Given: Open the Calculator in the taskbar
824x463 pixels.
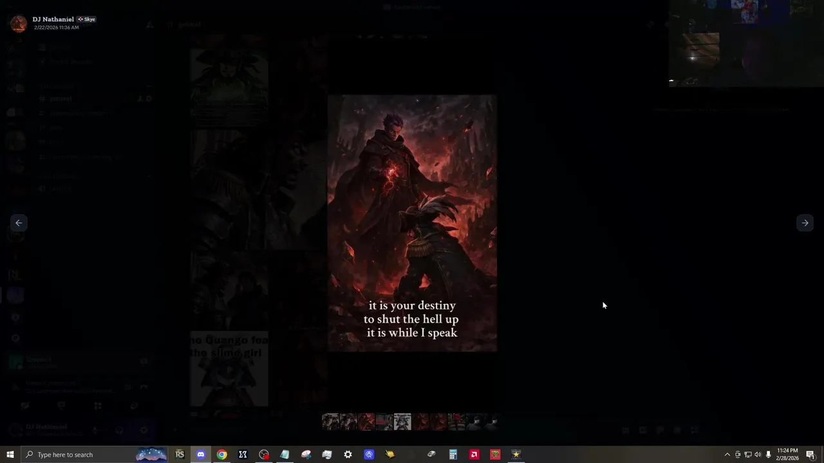Looking at the screenshot, I should (453, 455).
